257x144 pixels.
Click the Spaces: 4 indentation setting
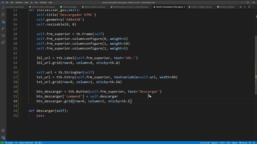[214, 143]
